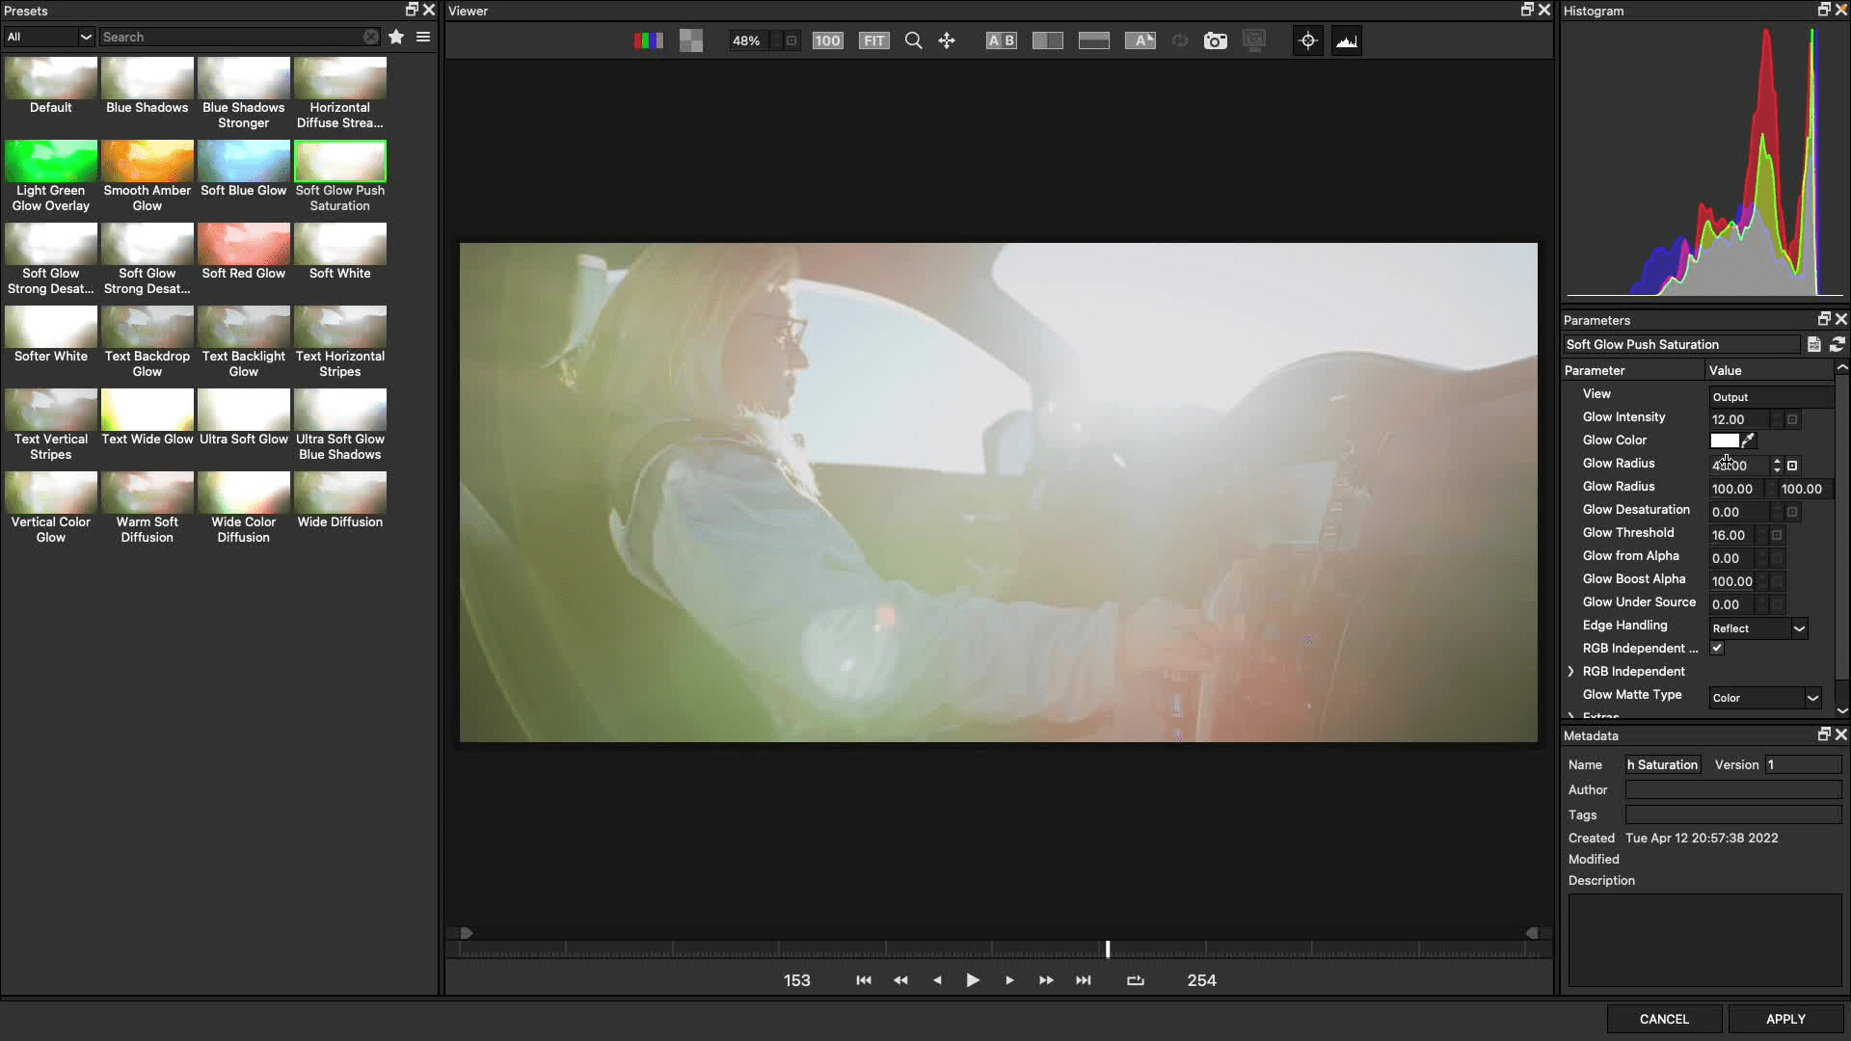This screenshot has height=1041, width=1851.
Task: Click the APPLY button
Action: [x=1785, y=1019]
